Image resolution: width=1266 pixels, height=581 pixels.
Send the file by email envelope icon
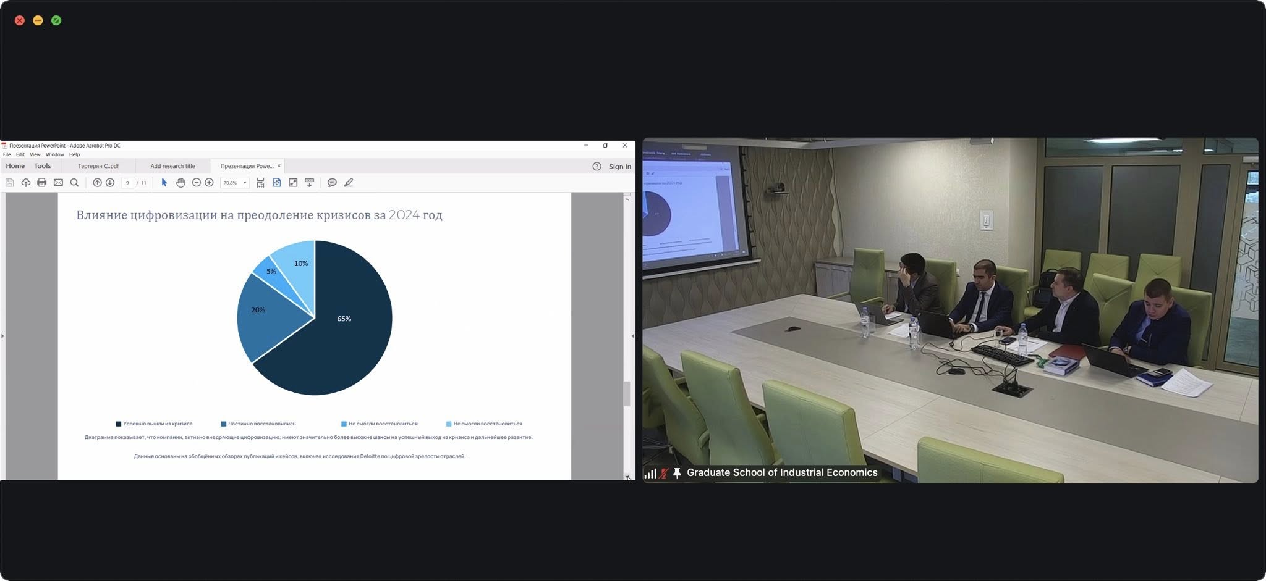pyautogui.click(x=58, y=183)
